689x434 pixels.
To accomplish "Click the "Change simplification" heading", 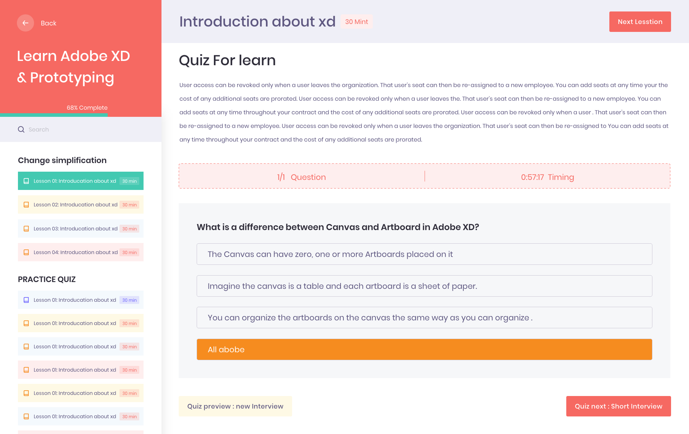I will pyautogui.click(x=62, y=160).
